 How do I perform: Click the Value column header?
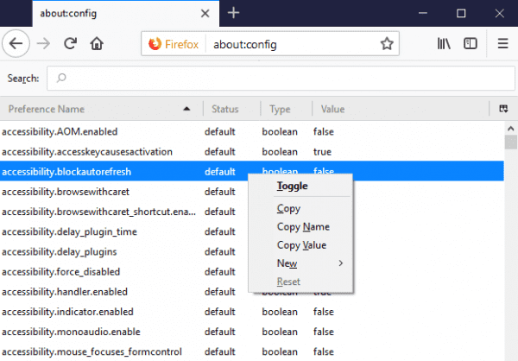pos(332,109)
